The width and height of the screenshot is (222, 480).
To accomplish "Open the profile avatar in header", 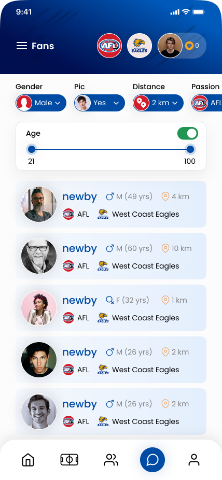I will tap(170, 46).
